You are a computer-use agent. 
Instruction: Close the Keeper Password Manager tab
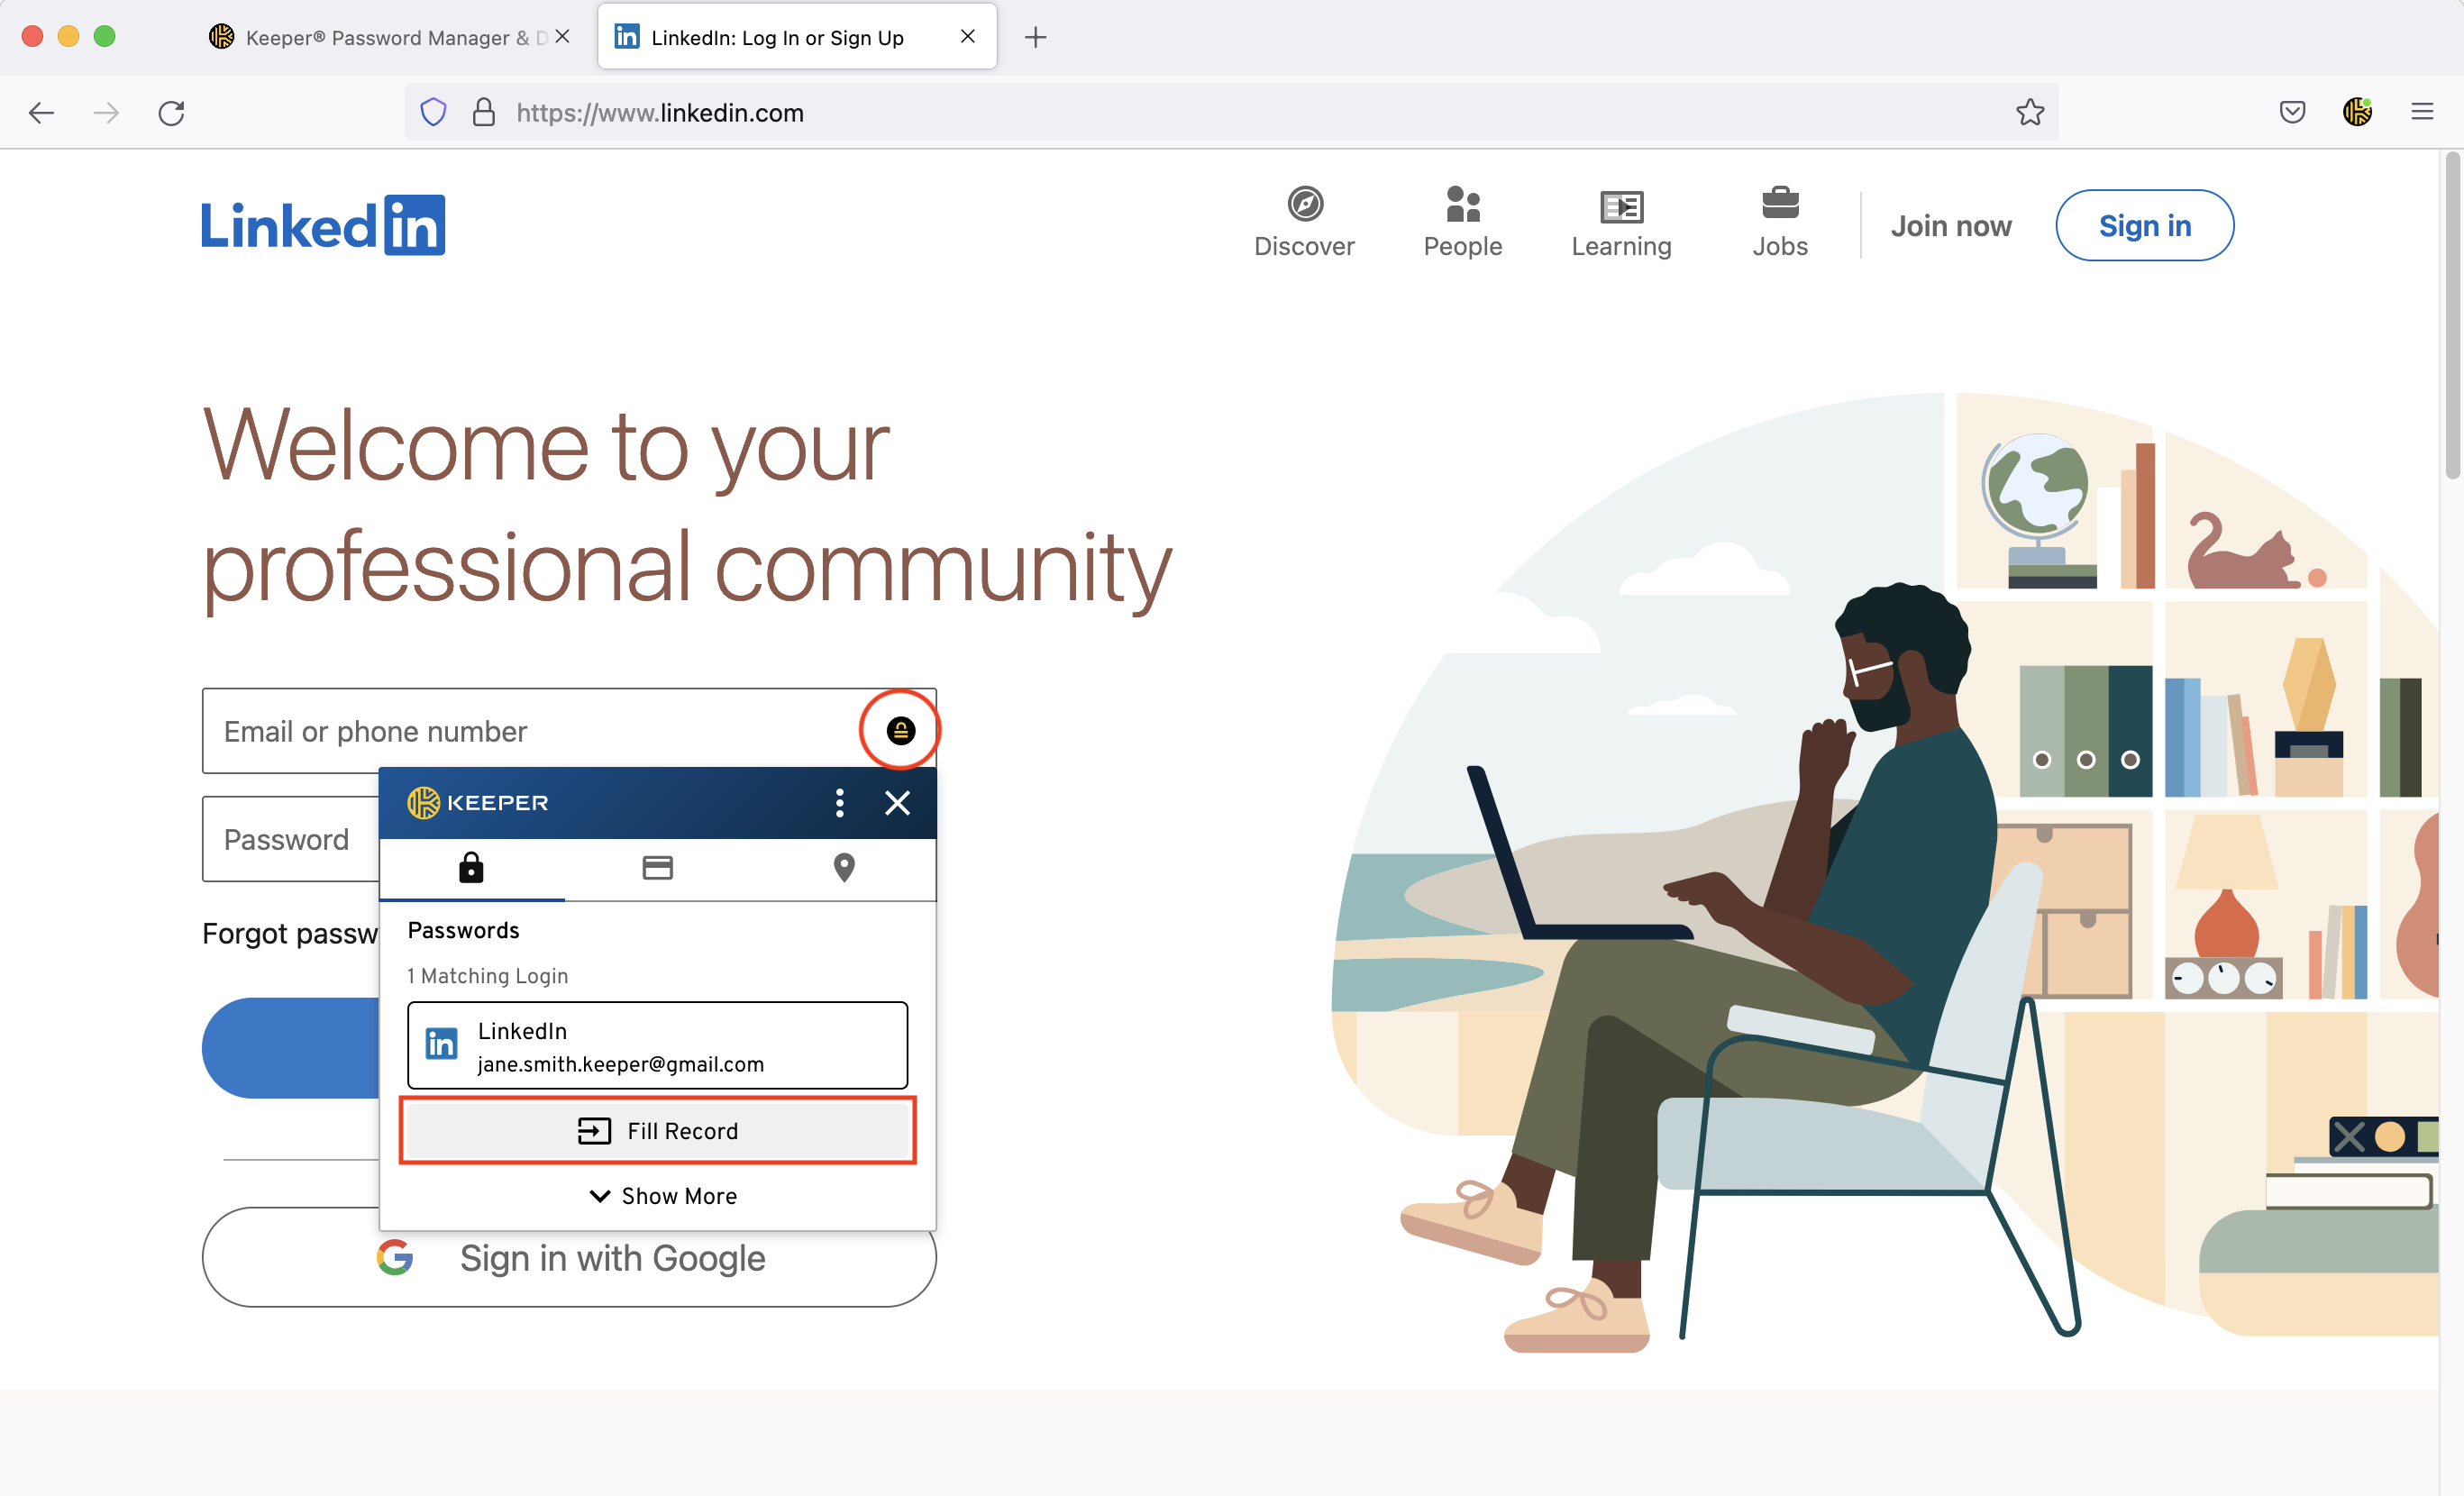click(x=563, y=37)
